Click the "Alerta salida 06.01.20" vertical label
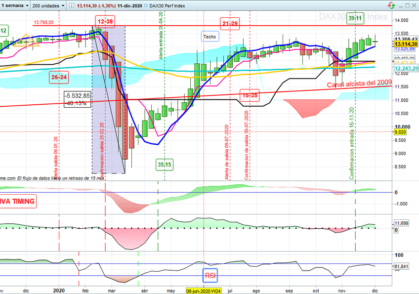 tap(55, 158)
